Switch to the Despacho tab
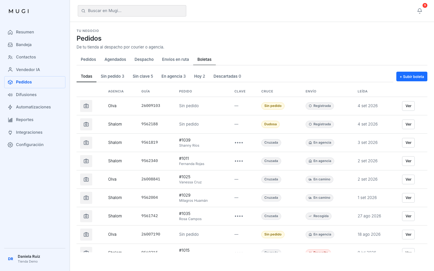The height and width of the screenshot is (271, 434). [x=144, y=59]
